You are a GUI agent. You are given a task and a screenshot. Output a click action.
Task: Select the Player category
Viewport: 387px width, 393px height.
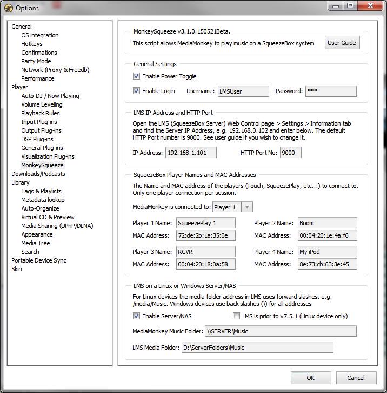(x=19, y=87)
